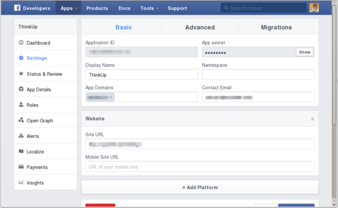Click the App Domains field
The image size is (338, 208).
click(x=141, y=97)
